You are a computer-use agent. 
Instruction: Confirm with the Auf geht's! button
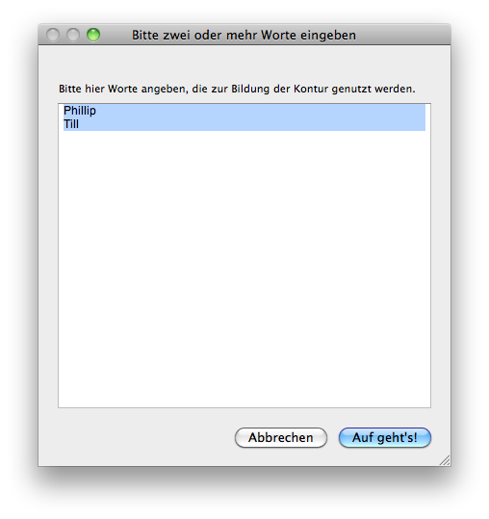tap(385, 437)
